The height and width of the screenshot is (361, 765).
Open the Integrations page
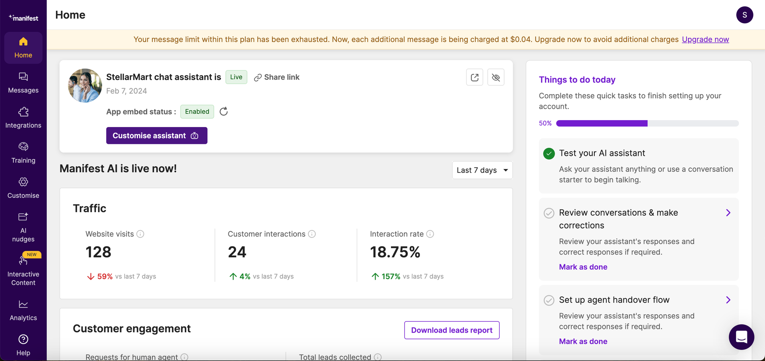click(23, 118)
